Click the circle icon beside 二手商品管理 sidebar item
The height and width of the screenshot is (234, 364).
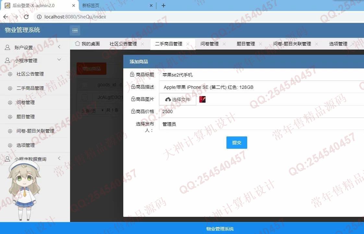[10, 88]
